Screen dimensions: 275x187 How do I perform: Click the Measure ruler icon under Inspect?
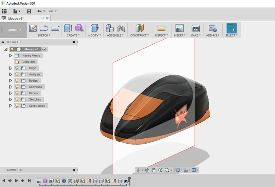tap(161, 28)
